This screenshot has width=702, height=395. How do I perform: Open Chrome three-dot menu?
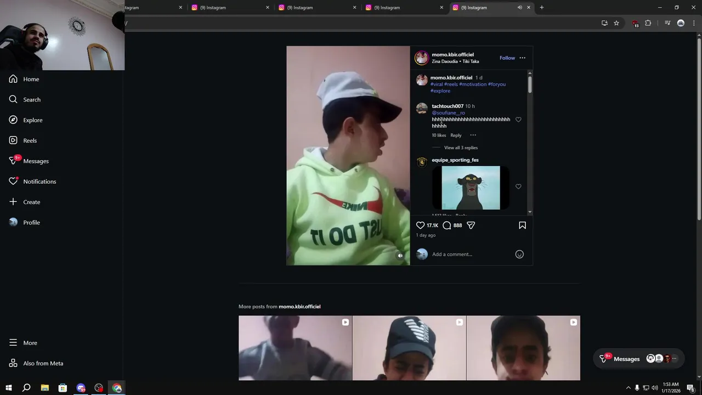(x=694, y=23)
